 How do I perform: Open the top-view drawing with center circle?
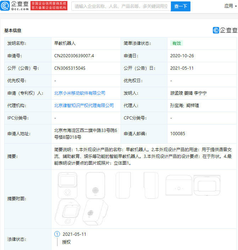point(179,185)
